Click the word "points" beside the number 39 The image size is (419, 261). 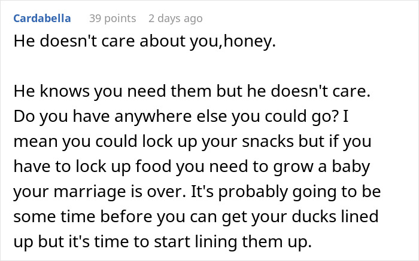click(x=121, y=19)
